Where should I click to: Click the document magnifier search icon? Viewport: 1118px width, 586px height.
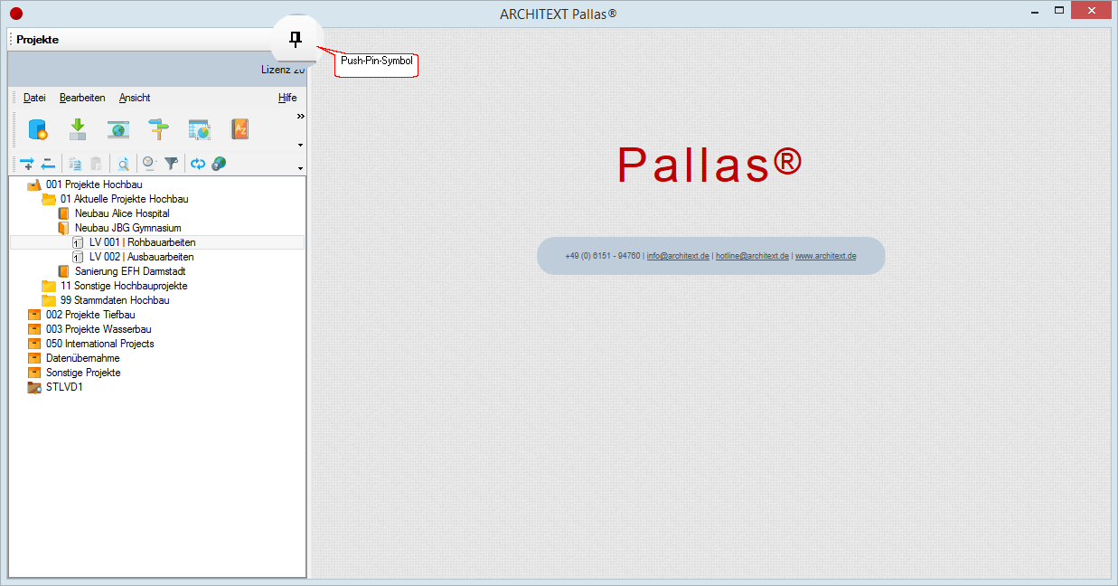[123, 164]
